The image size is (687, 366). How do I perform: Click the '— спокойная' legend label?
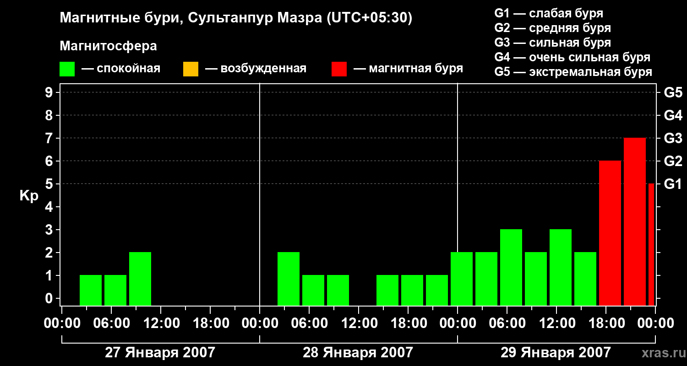click(121, 69)
